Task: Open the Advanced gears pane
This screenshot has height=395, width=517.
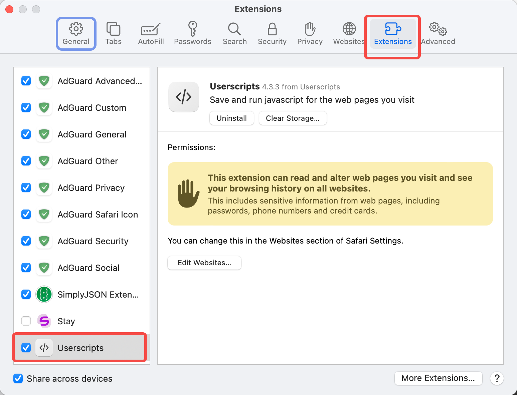Action: (438, 29)
